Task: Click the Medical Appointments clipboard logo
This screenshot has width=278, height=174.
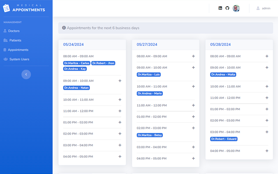Action: click(6, 8)
